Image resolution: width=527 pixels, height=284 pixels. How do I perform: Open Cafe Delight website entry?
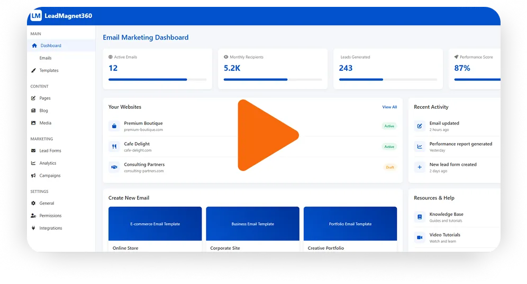click(x=252, y=147)
